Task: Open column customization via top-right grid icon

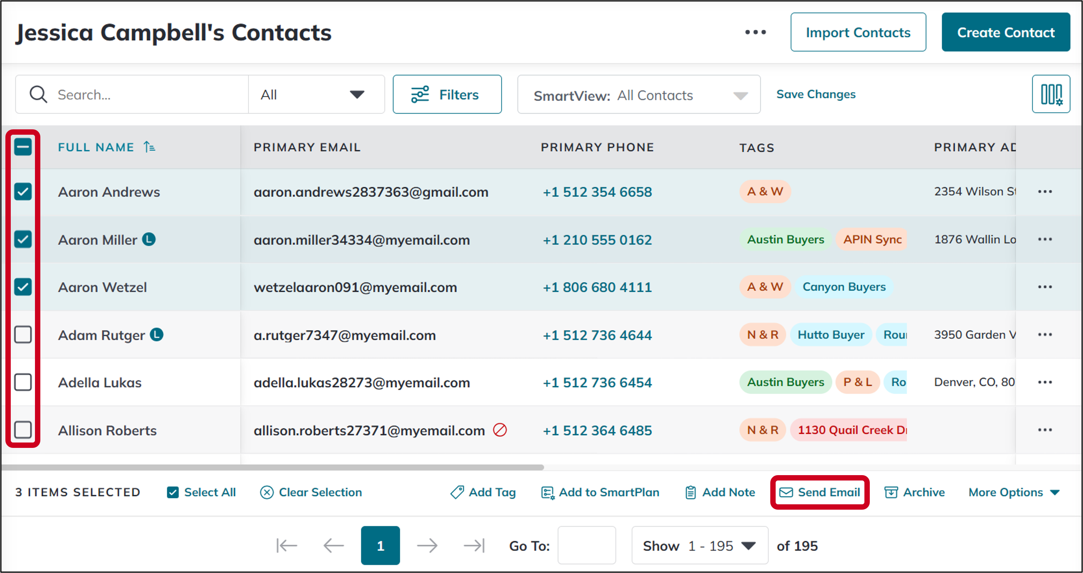Action: point(1051,94)
